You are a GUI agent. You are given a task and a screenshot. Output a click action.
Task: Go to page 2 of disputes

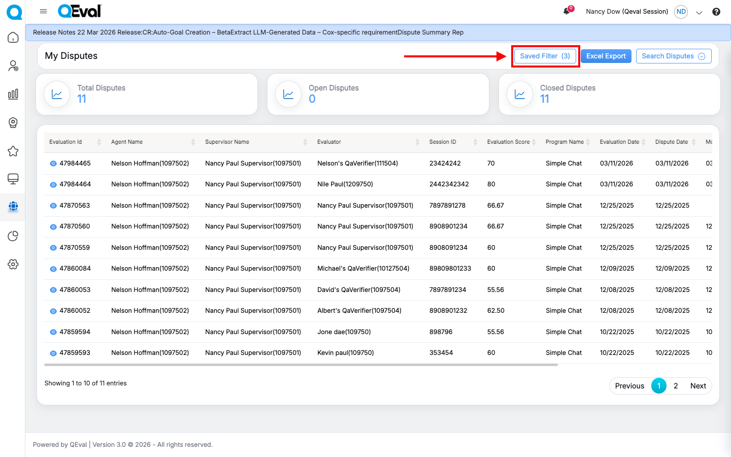(x=676, y=386)
